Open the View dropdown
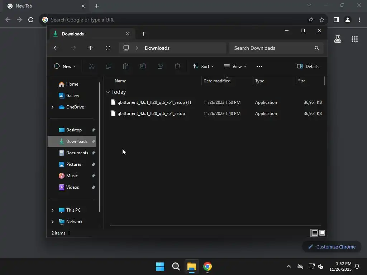Image resolution: width=367 pixels, height=275 pixels. [x=235, y=66]
